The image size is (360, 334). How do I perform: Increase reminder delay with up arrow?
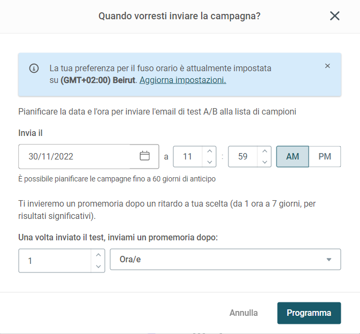98,255
